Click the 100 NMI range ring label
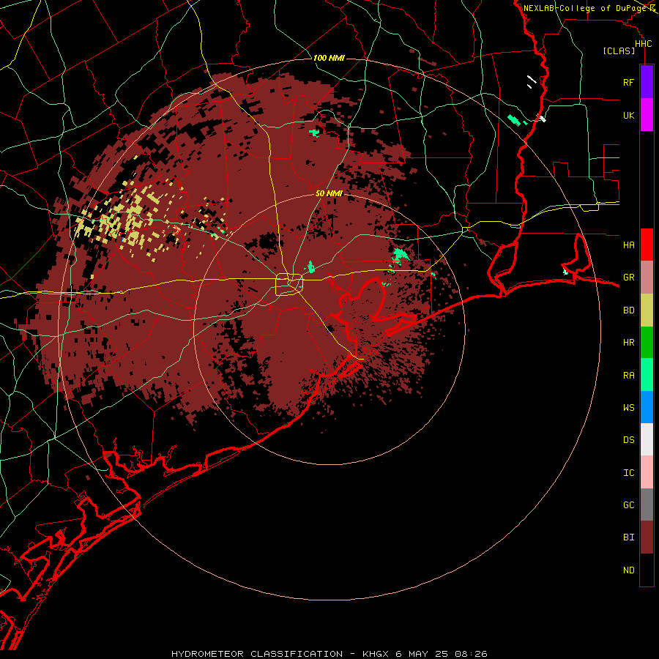 tap(329, 58)
